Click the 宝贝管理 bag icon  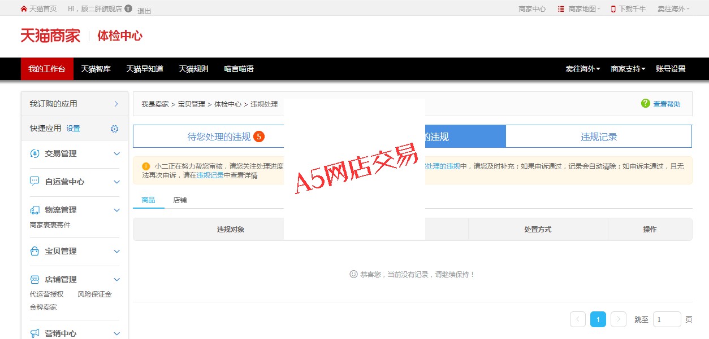[x=34, y=251]
